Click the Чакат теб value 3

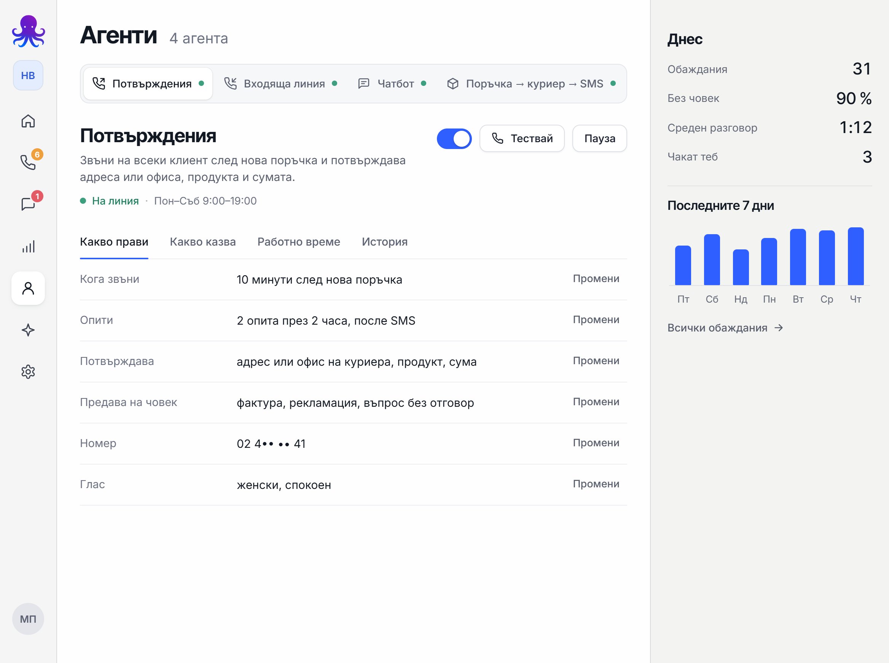pyautogui.click(x=867, y=157)
